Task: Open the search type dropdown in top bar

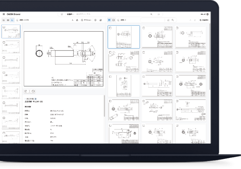Action: (70, 14)
